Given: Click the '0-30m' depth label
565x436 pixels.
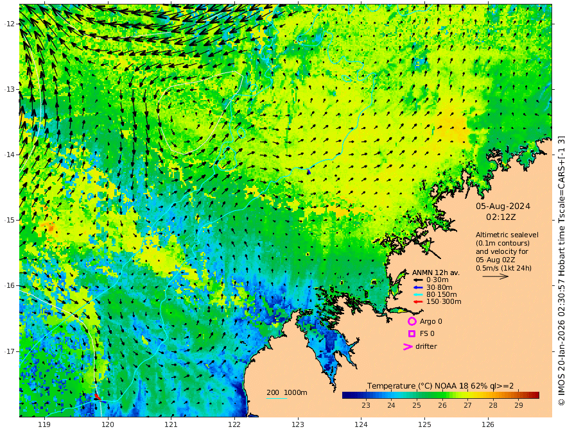Looking at the screenshot, I should (437, 280).
